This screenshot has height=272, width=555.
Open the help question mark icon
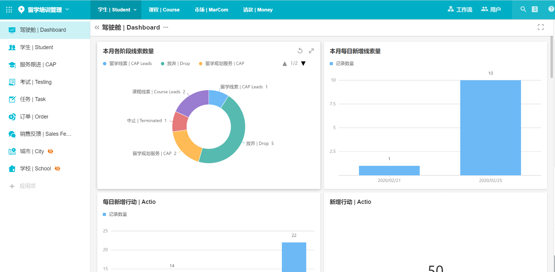point(551,9)
